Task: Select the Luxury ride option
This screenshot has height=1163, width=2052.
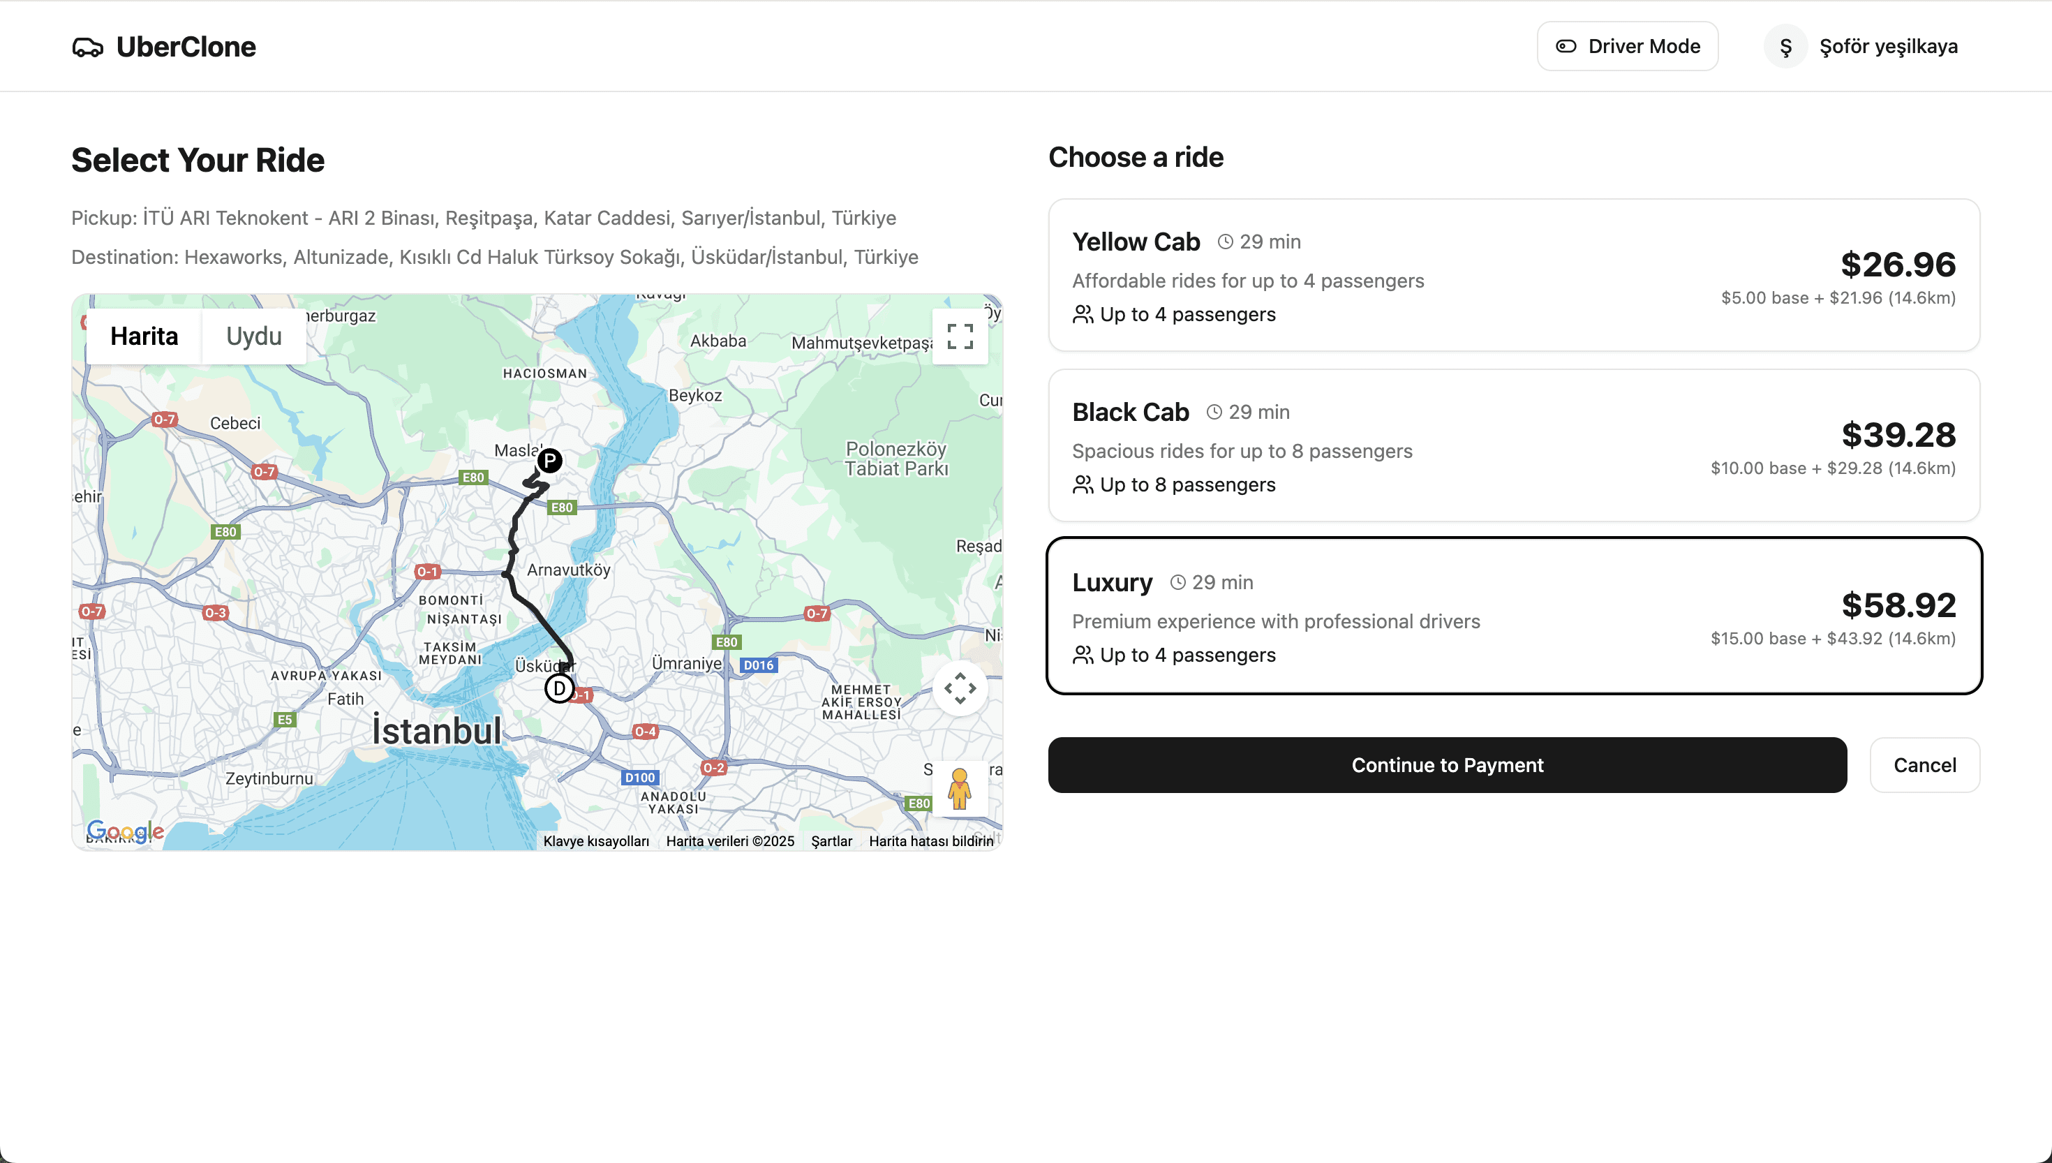Action: (1513, 616)
